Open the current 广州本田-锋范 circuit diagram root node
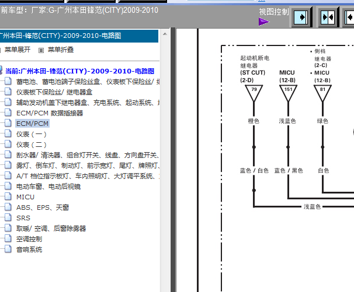 (79, 71)
